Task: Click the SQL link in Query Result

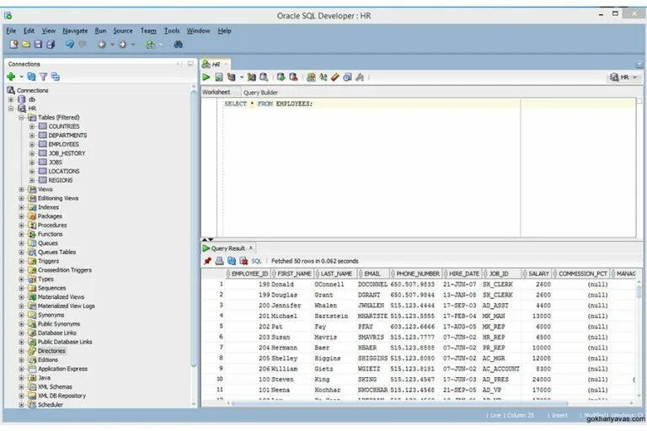Action: 256,261
